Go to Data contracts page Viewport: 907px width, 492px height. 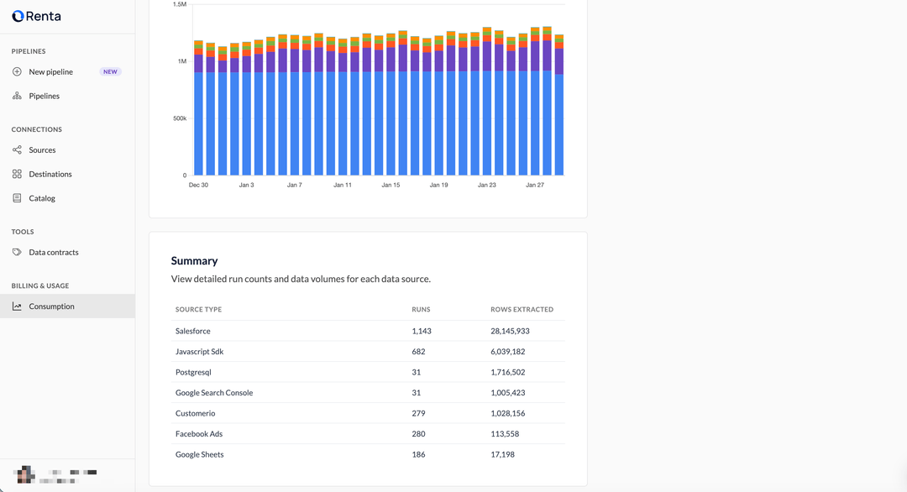pyautogui.click(x=54, y=253)
